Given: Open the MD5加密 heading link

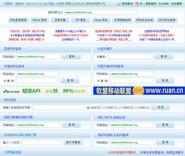Looking at the screenshot, I should (x=10, y=100).
